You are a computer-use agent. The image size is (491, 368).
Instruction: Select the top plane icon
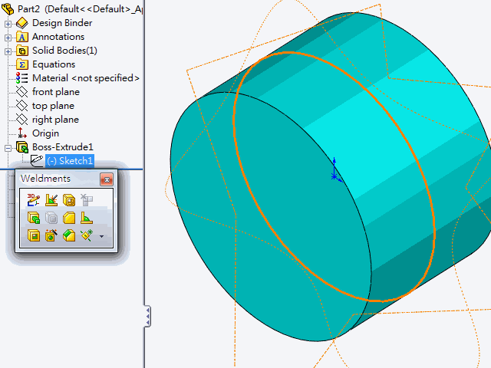[x=22, y=106]
